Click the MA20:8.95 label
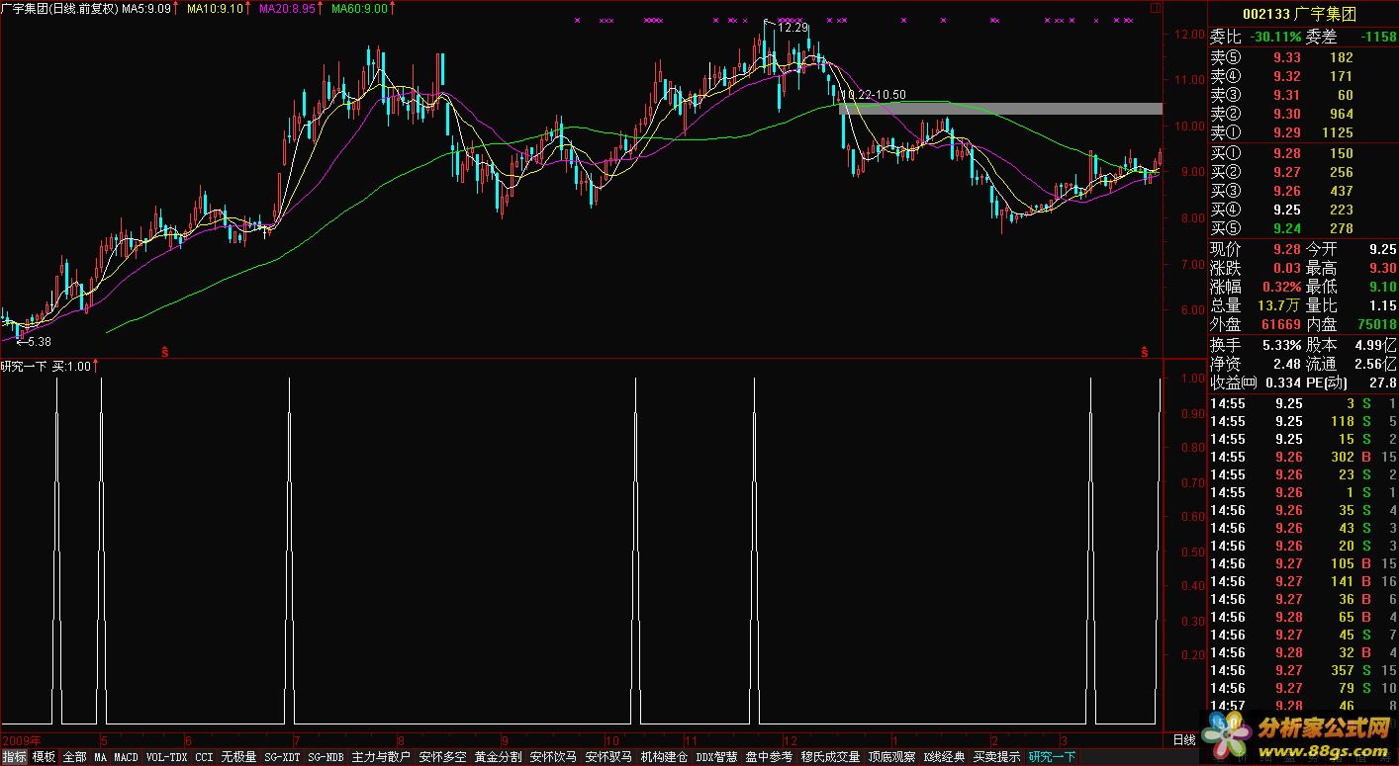This screenshot has width=1399, height=766. (x=288, y=8)
